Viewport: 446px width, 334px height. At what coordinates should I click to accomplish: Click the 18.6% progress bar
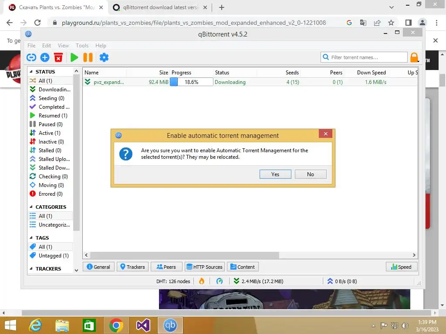click(x=192, y=82)
